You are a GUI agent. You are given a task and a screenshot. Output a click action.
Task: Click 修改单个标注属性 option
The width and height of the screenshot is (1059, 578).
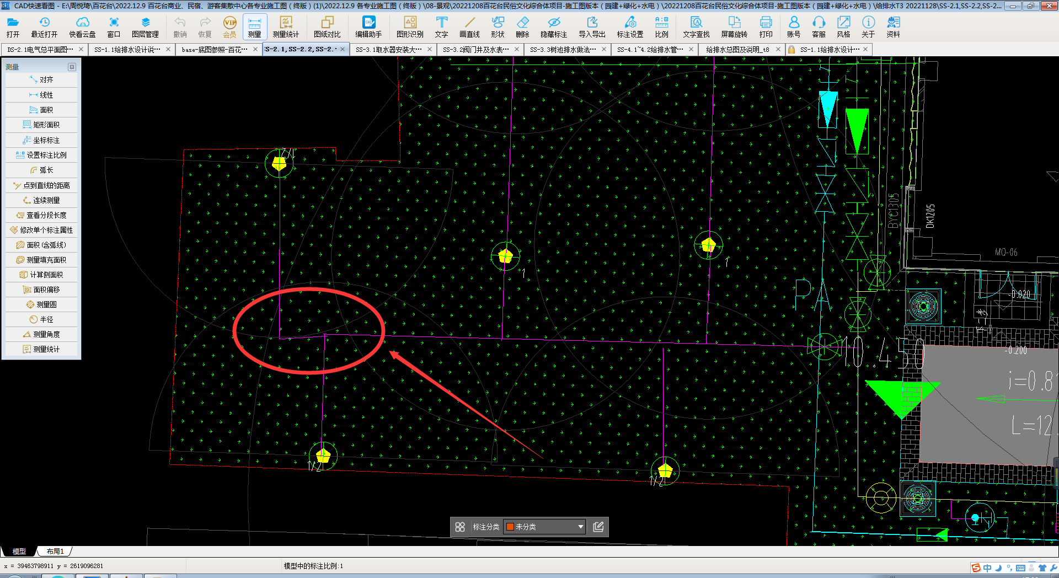41,230
